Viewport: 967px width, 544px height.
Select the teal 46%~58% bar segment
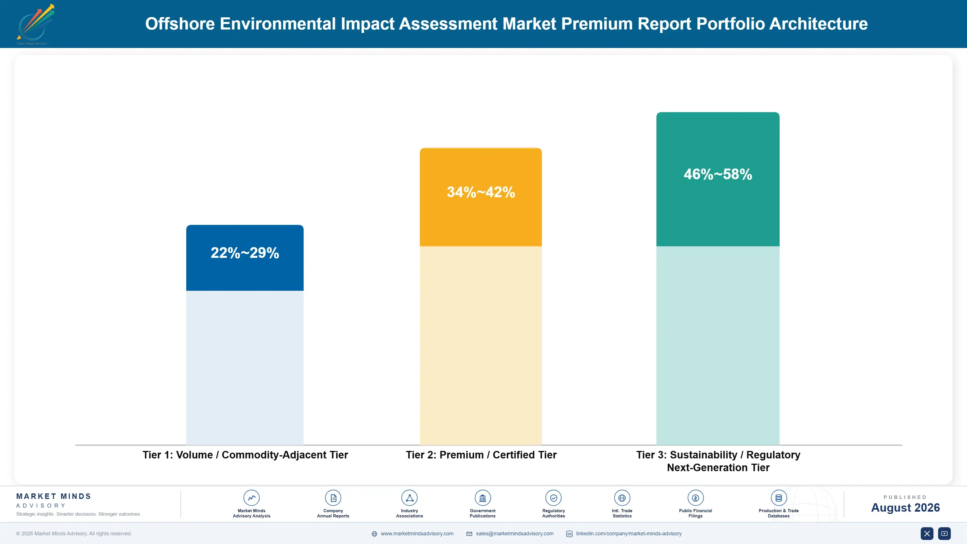[718, 179]
